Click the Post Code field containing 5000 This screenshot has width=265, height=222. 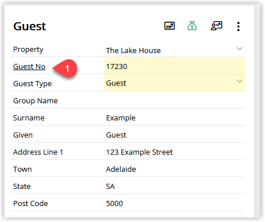pyautogui.click(x=174, y=203)
